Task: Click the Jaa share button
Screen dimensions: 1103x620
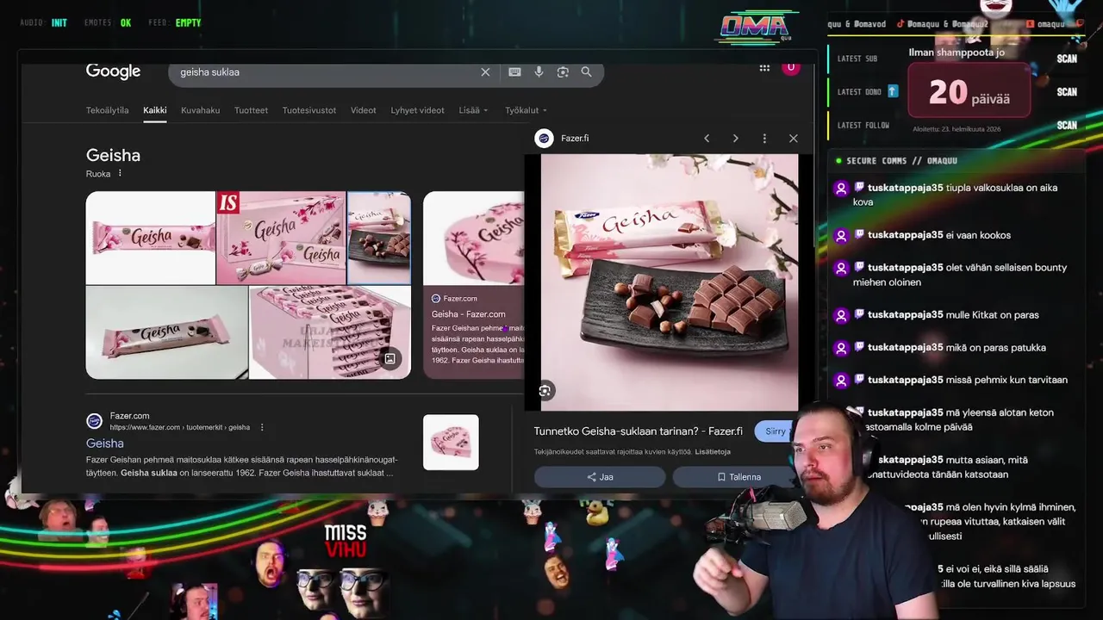Action: [x=600, y=477]
